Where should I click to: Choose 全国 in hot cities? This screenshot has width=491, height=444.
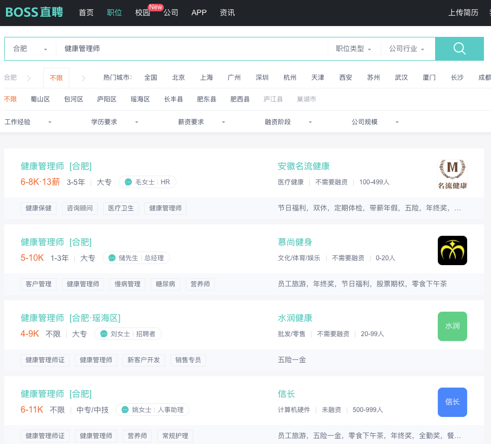[x=151, y=78]
